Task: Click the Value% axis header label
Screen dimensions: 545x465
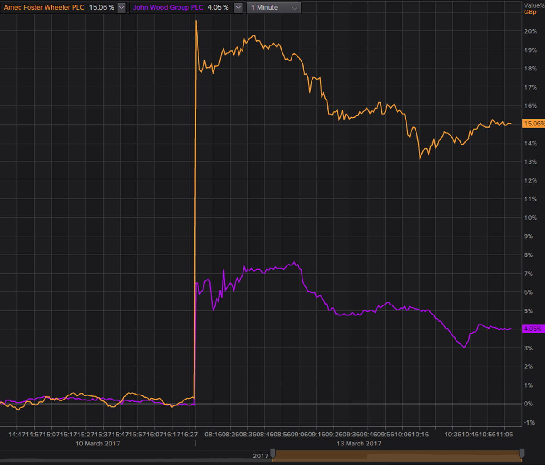Action: (x=534, y=5)
